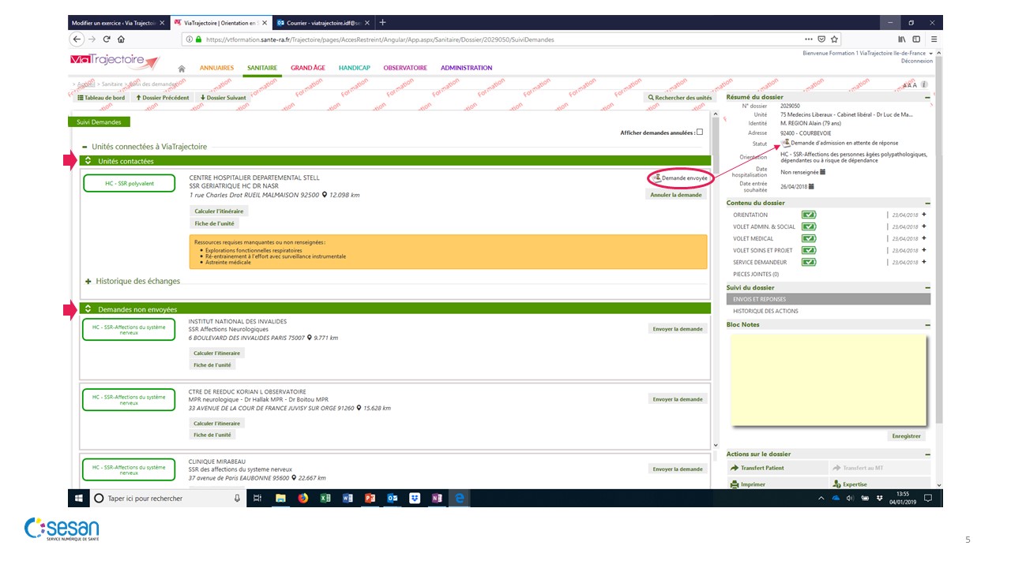Click the home icon in navigation bar
The height and width of the screenshot is (568, 1011).
(x=182, y=69)
